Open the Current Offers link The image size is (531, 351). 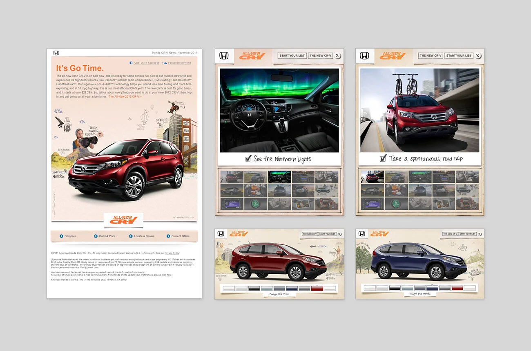(x=181, y=236)
